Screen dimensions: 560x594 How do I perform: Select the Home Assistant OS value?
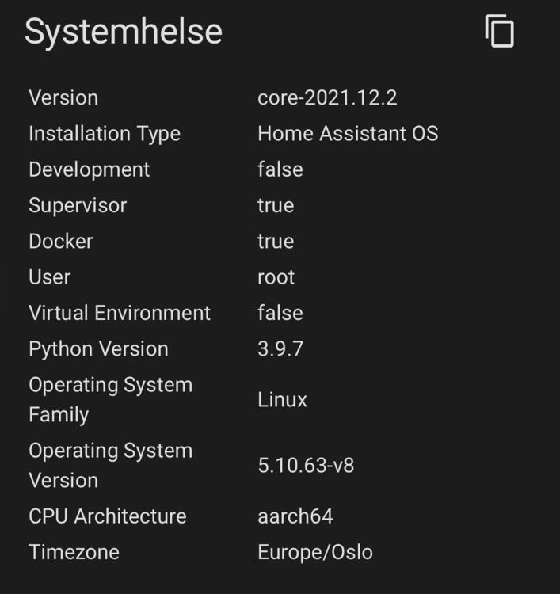(x=347, y=134)
